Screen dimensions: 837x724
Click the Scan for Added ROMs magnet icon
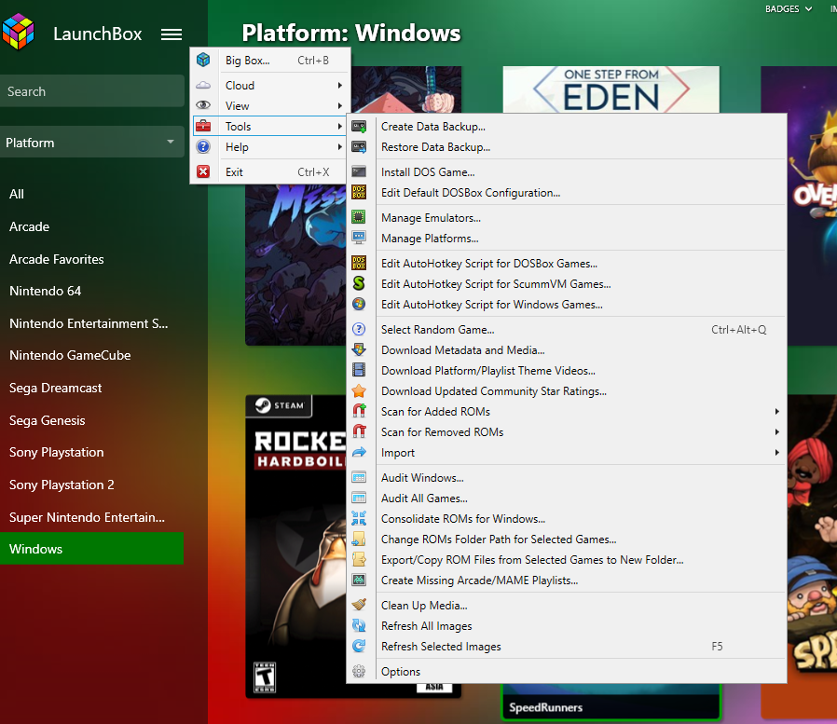(359, 411)
